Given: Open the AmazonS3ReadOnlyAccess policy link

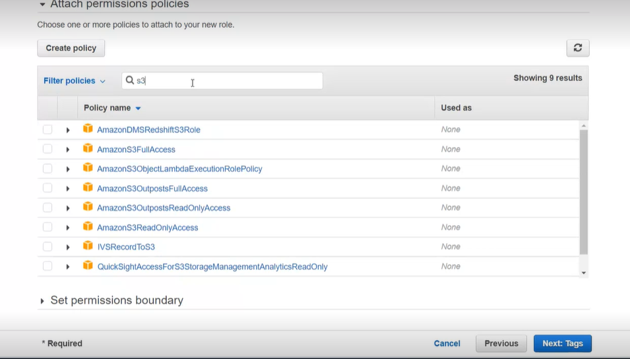Looking at the screenshot, I should pyautogui.click(x=148, y=228).
